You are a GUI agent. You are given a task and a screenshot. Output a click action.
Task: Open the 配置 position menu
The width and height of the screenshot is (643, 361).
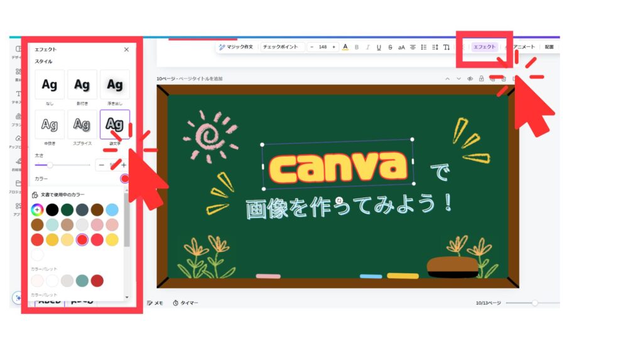549,47
